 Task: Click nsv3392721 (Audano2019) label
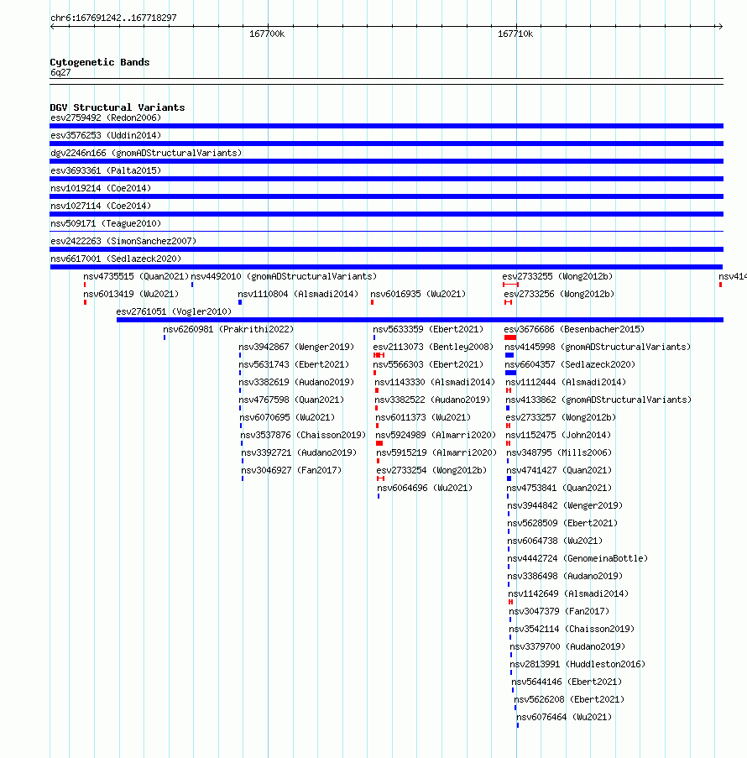click(x=299, y=453)
